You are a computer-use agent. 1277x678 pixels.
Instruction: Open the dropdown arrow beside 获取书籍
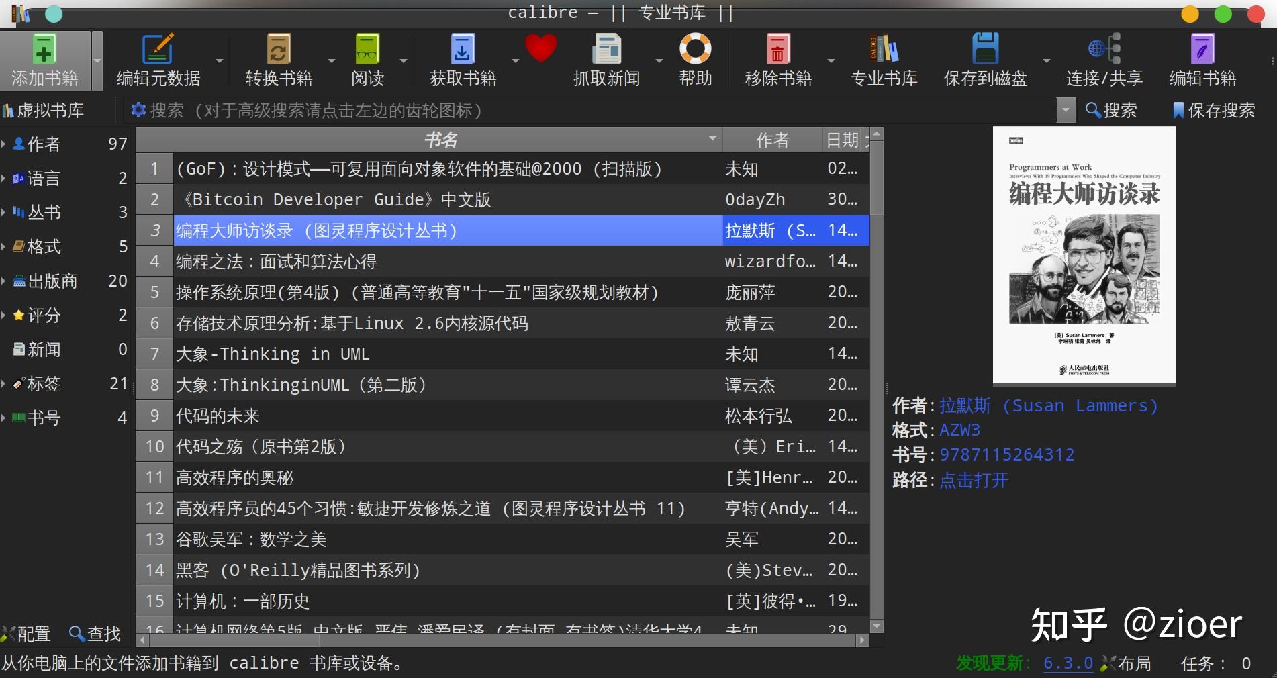tap(516, 61)
